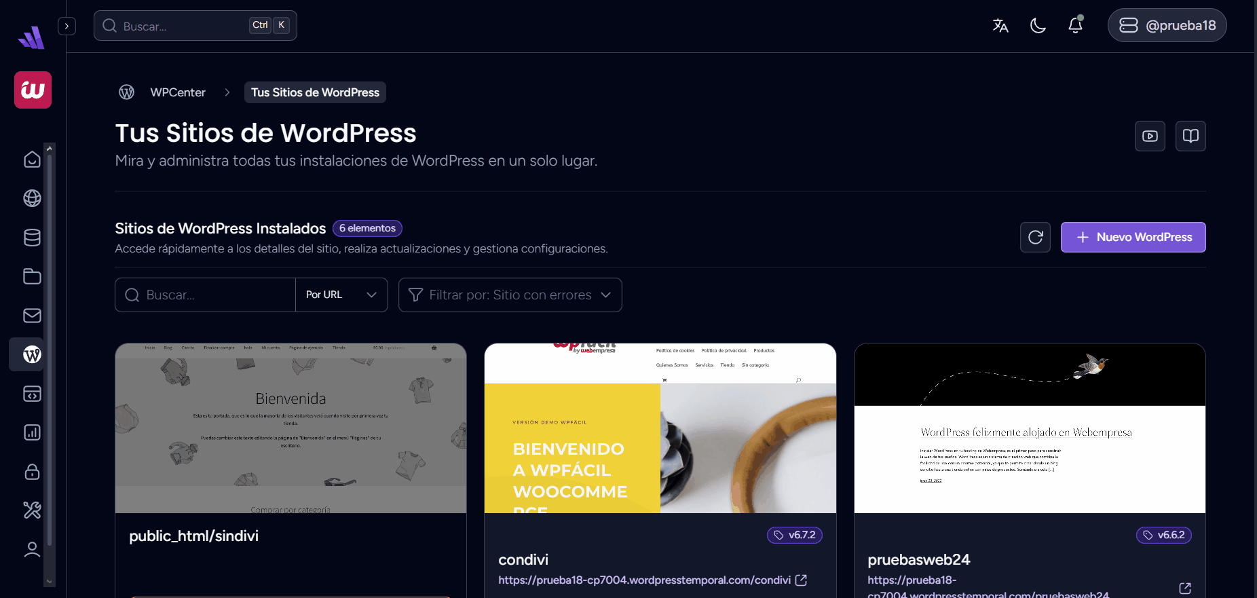Open the documentation book icon button
Image resolution: width=1257 pixels, height=598 pixels.
click(1190, 136)
